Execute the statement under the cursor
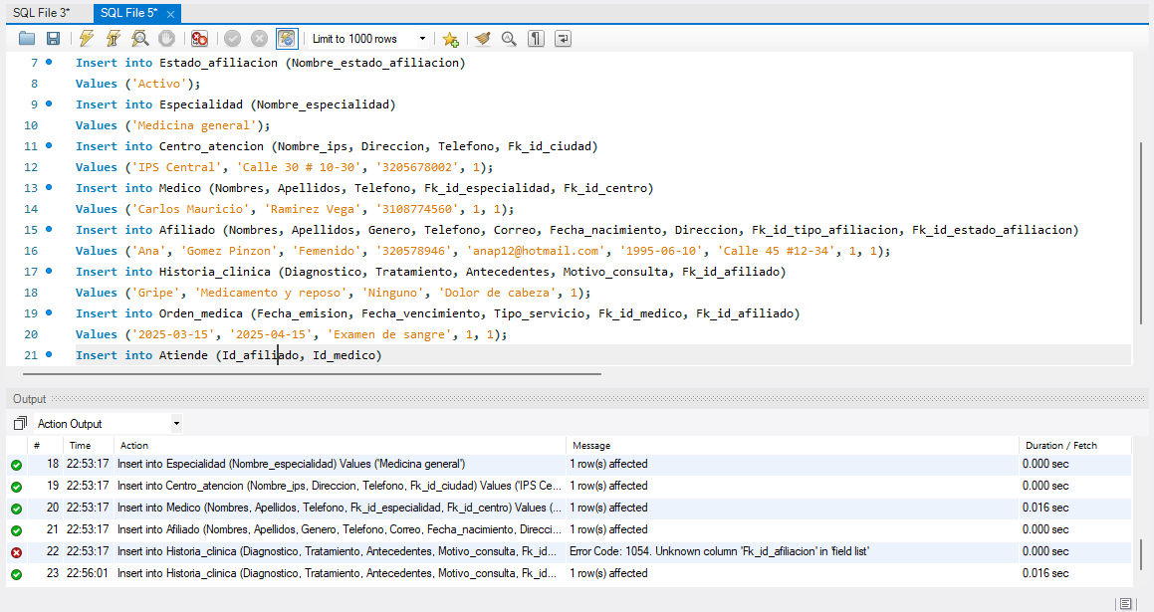Screen dimensions: 1154x612 114,39
